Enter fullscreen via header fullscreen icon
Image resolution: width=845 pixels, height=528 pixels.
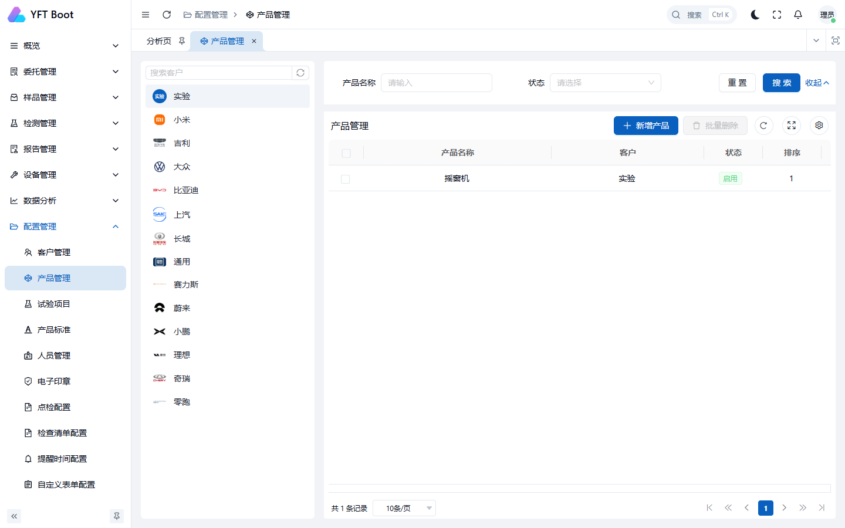[777, 15]
